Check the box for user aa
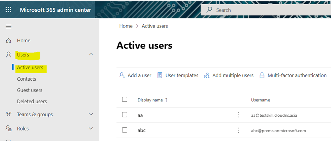This screenshot has height=141, width=331. point(125,115)
